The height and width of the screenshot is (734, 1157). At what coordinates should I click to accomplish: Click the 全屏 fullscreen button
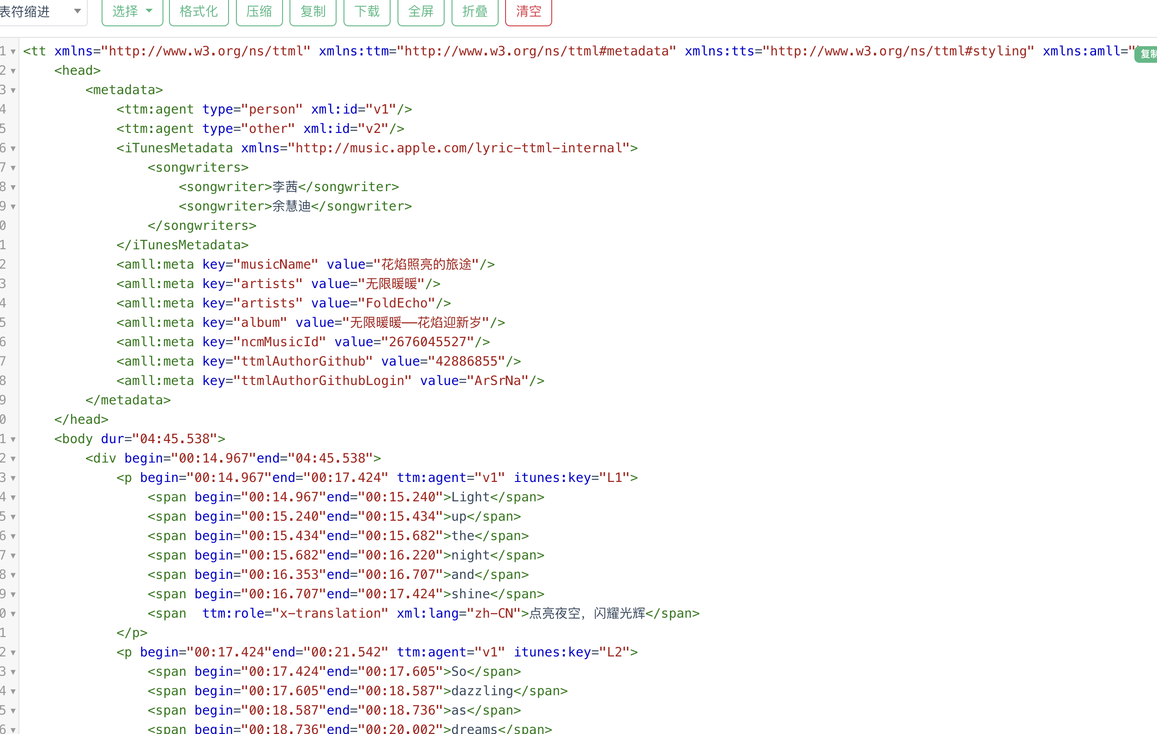point(421,12)
